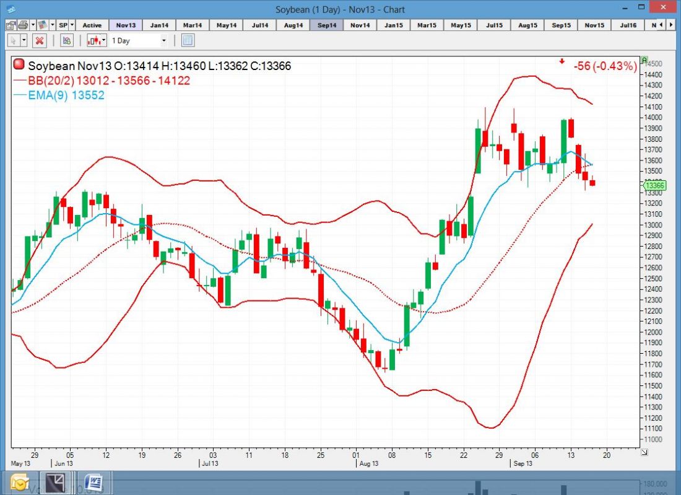Screen dimensions: 681x495
Task: Click the colored template icon
Action: 42,25
